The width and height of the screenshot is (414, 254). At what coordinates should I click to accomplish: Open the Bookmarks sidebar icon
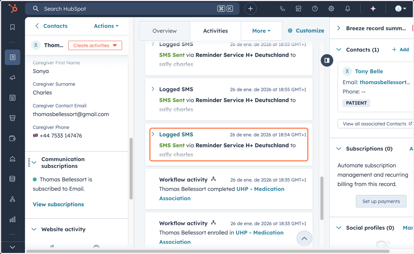pos(12,27)
